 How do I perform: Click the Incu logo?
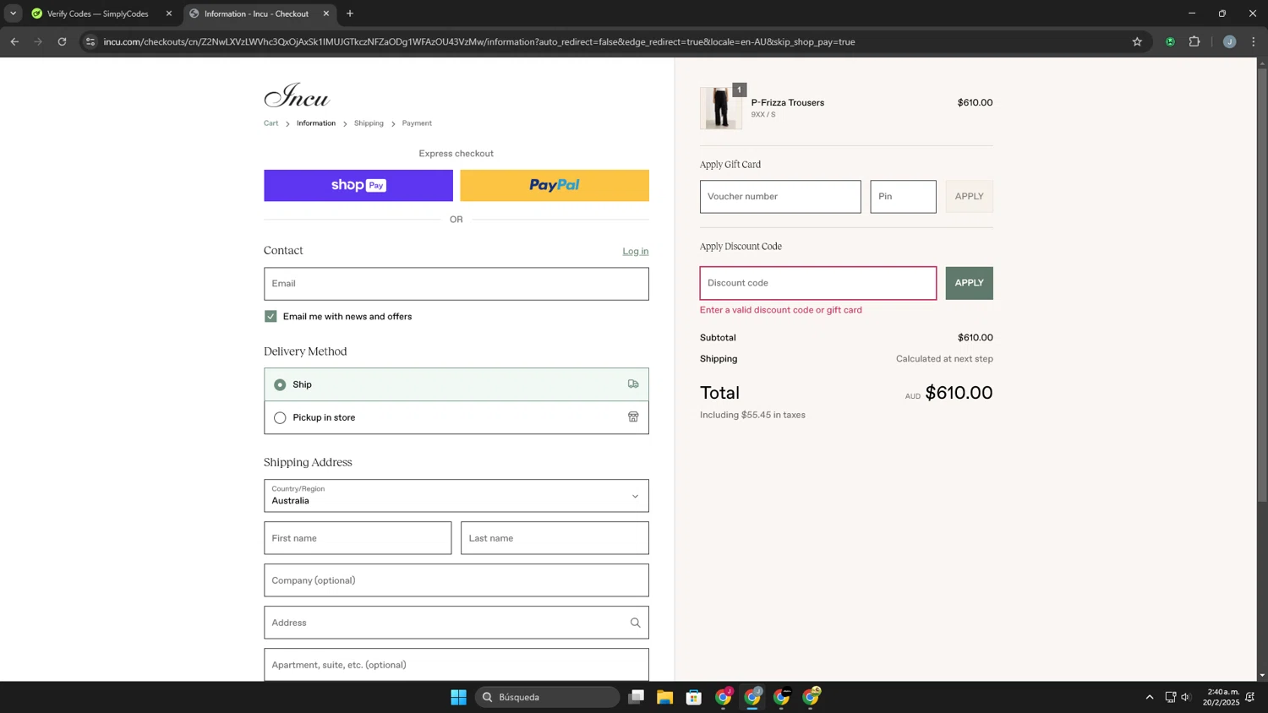coord(296,95)
